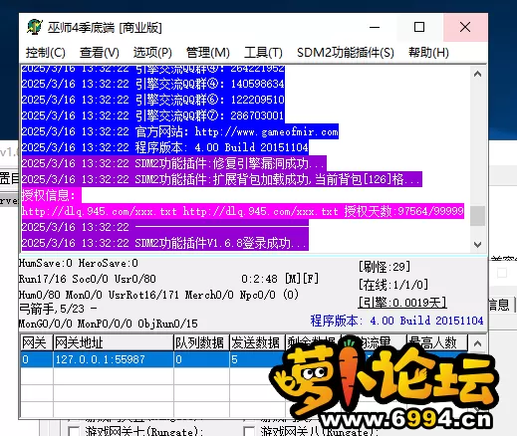Image resolution: width=517 pixels, height=436 pixels.
Task: Click the app icon in title bar
Action: coord(34,27)
